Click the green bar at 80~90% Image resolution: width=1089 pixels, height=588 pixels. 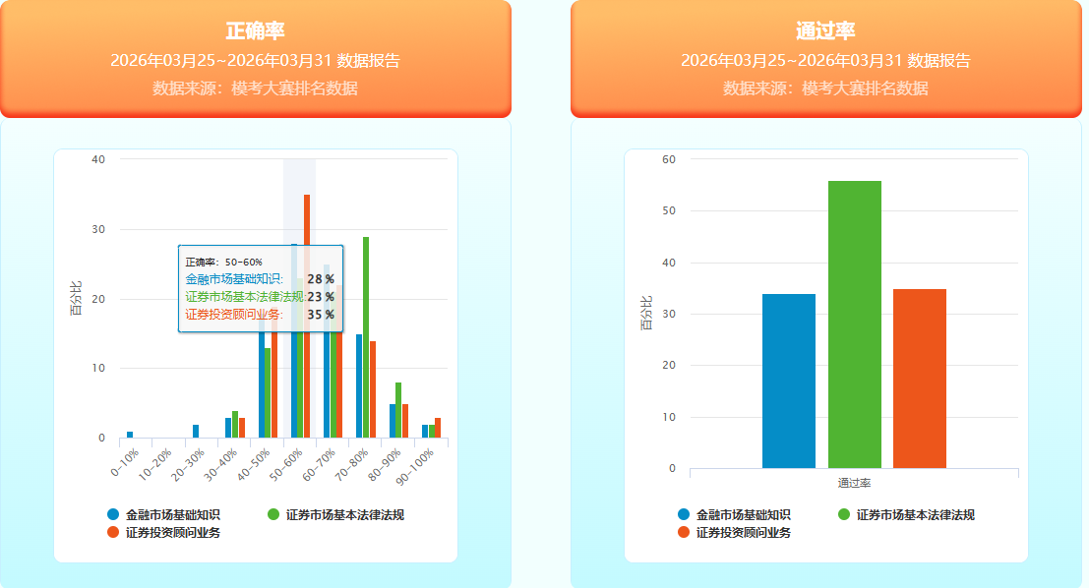click(398, 410)
